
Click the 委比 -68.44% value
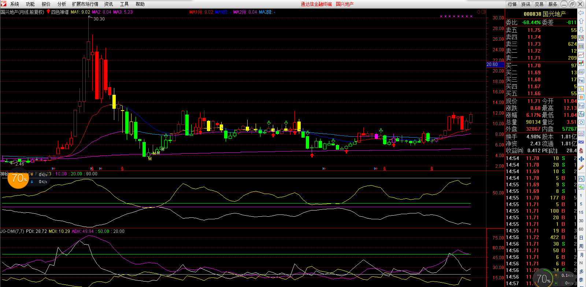tap(531, 22)
